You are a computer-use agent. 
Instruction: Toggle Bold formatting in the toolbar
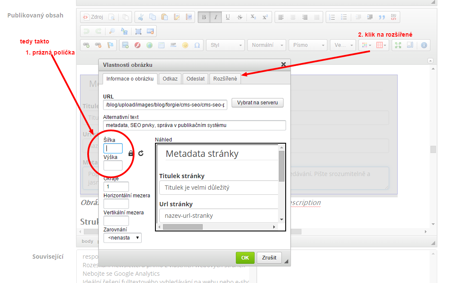coord(204,17)
